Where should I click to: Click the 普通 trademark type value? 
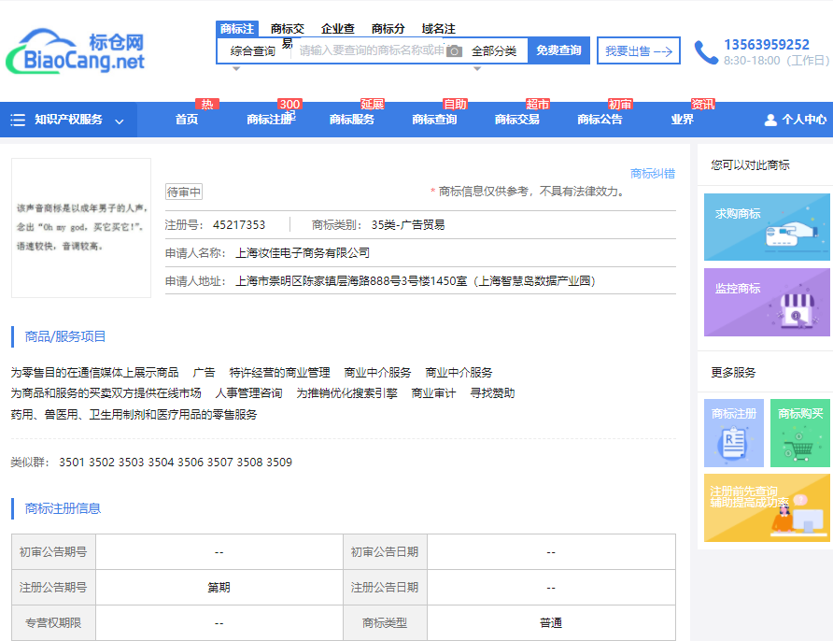[551, 623]
